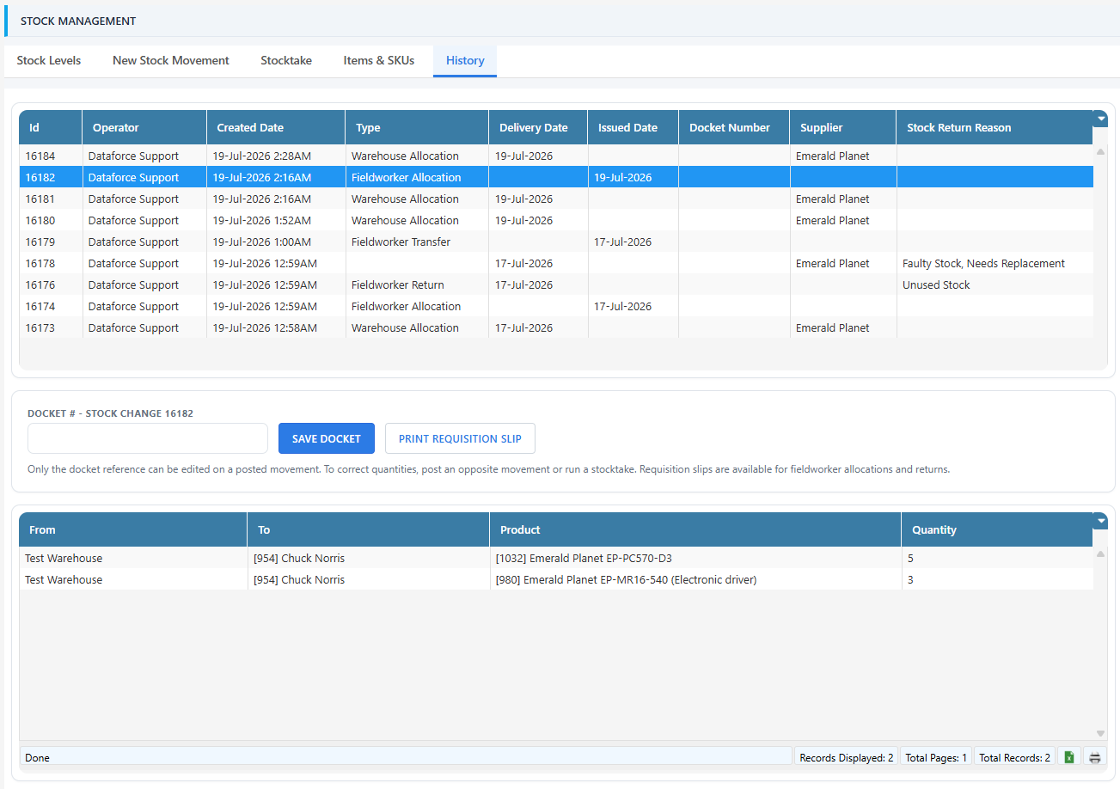Image resolution: width=1120 pixels, height=789 pixels.
Task: Select the row with Id 16173
Action: 556,327
